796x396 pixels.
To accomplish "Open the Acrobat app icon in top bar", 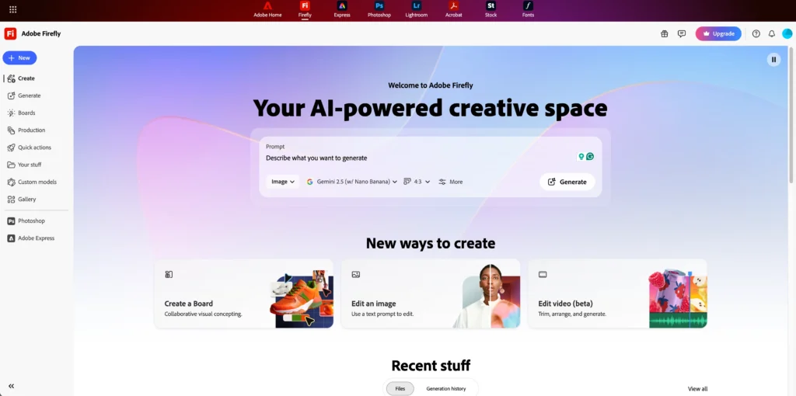I will pyautogui.click(x=454, y=6).
